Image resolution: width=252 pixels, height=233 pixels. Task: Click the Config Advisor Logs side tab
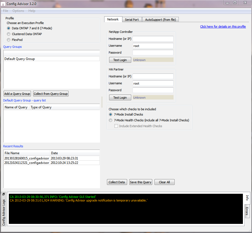click(4, 212)
